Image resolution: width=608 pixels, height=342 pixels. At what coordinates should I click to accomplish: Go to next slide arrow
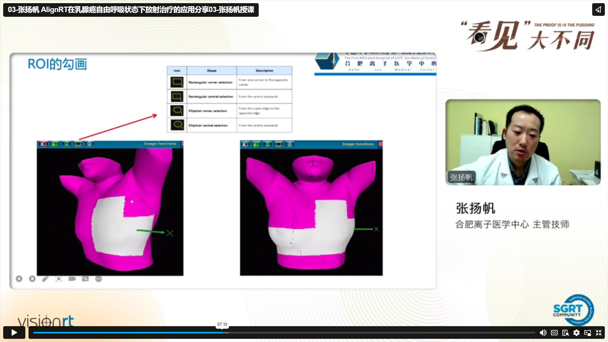(x=32, y=279)
